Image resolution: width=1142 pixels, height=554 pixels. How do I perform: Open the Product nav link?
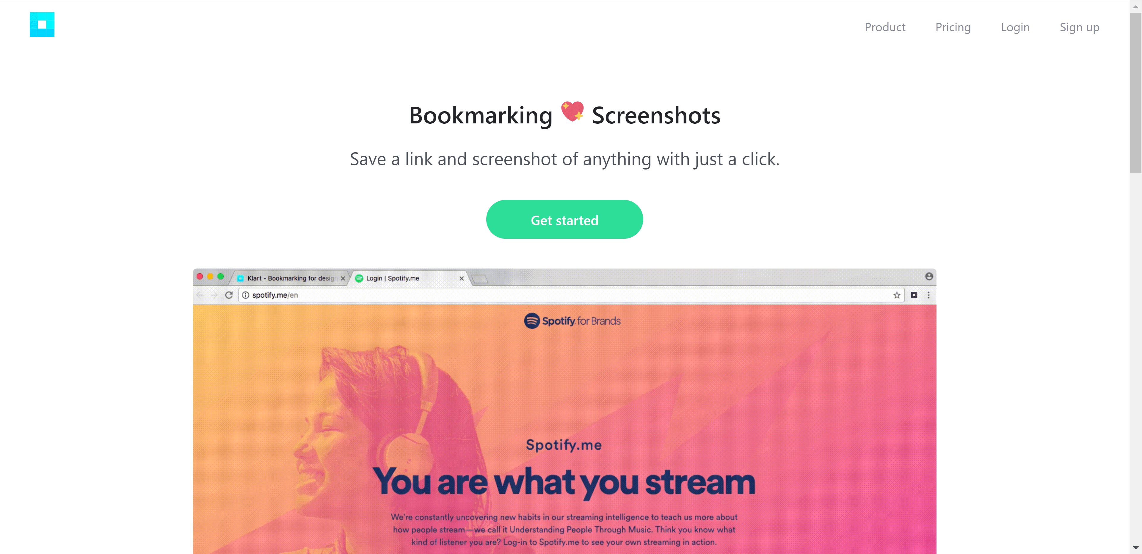pyautogui.click(x=884, y=27)
